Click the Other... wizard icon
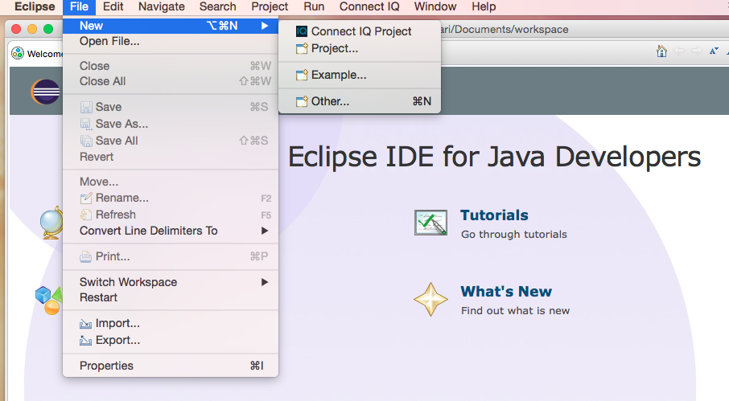Screen dimensions: 729x401 click(x=302, y=101)
